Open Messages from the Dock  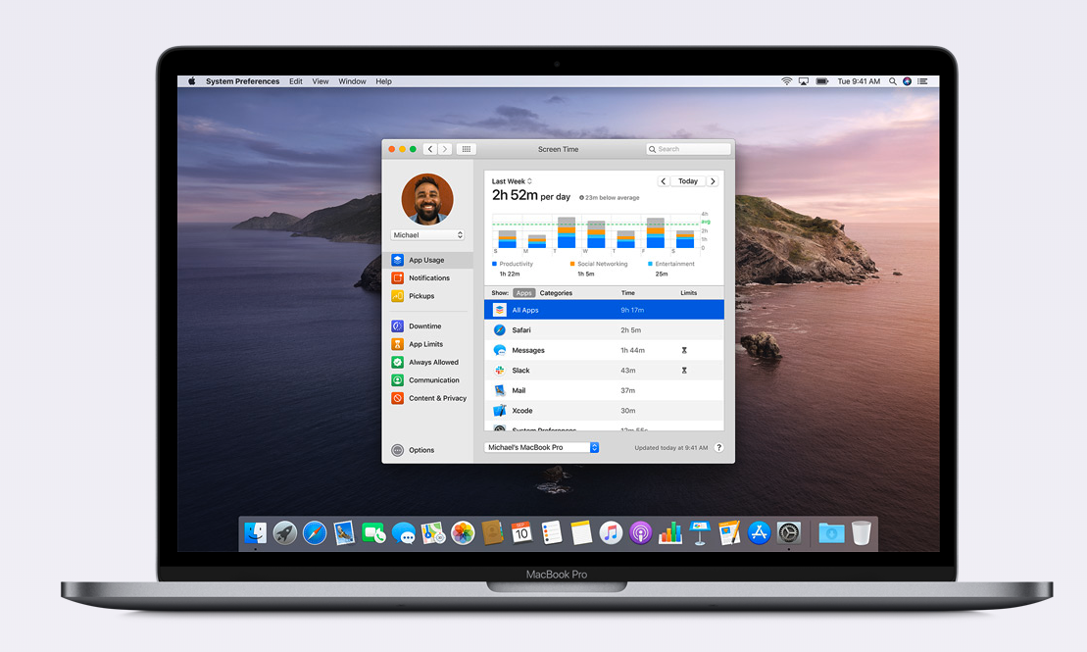(x=404, y=533)
